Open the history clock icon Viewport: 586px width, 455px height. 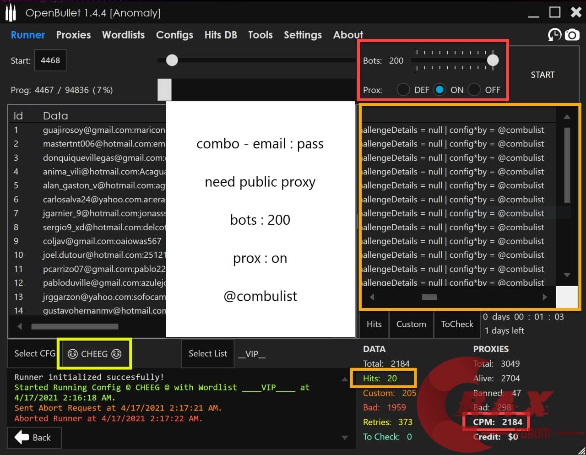point(554,35)
